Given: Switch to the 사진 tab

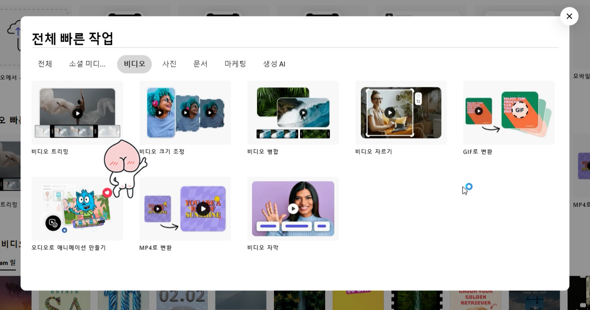Looking at the screenshot, I should coord(169,64).
